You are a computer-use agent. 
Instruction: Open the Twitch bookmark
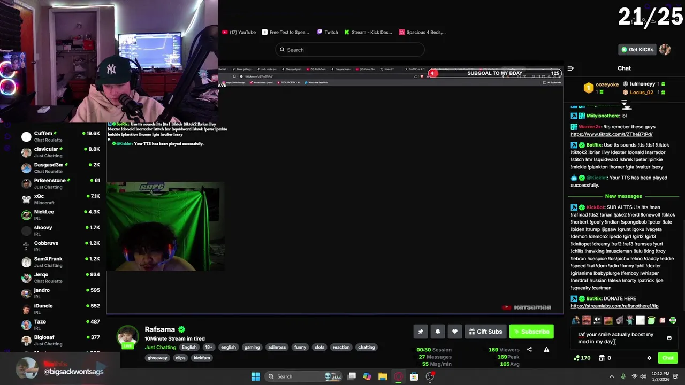(x=328, y=32)
